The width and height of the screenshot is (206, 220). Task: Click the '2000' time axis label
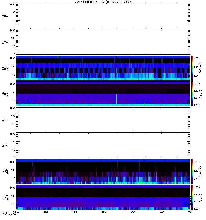point(190,212)
